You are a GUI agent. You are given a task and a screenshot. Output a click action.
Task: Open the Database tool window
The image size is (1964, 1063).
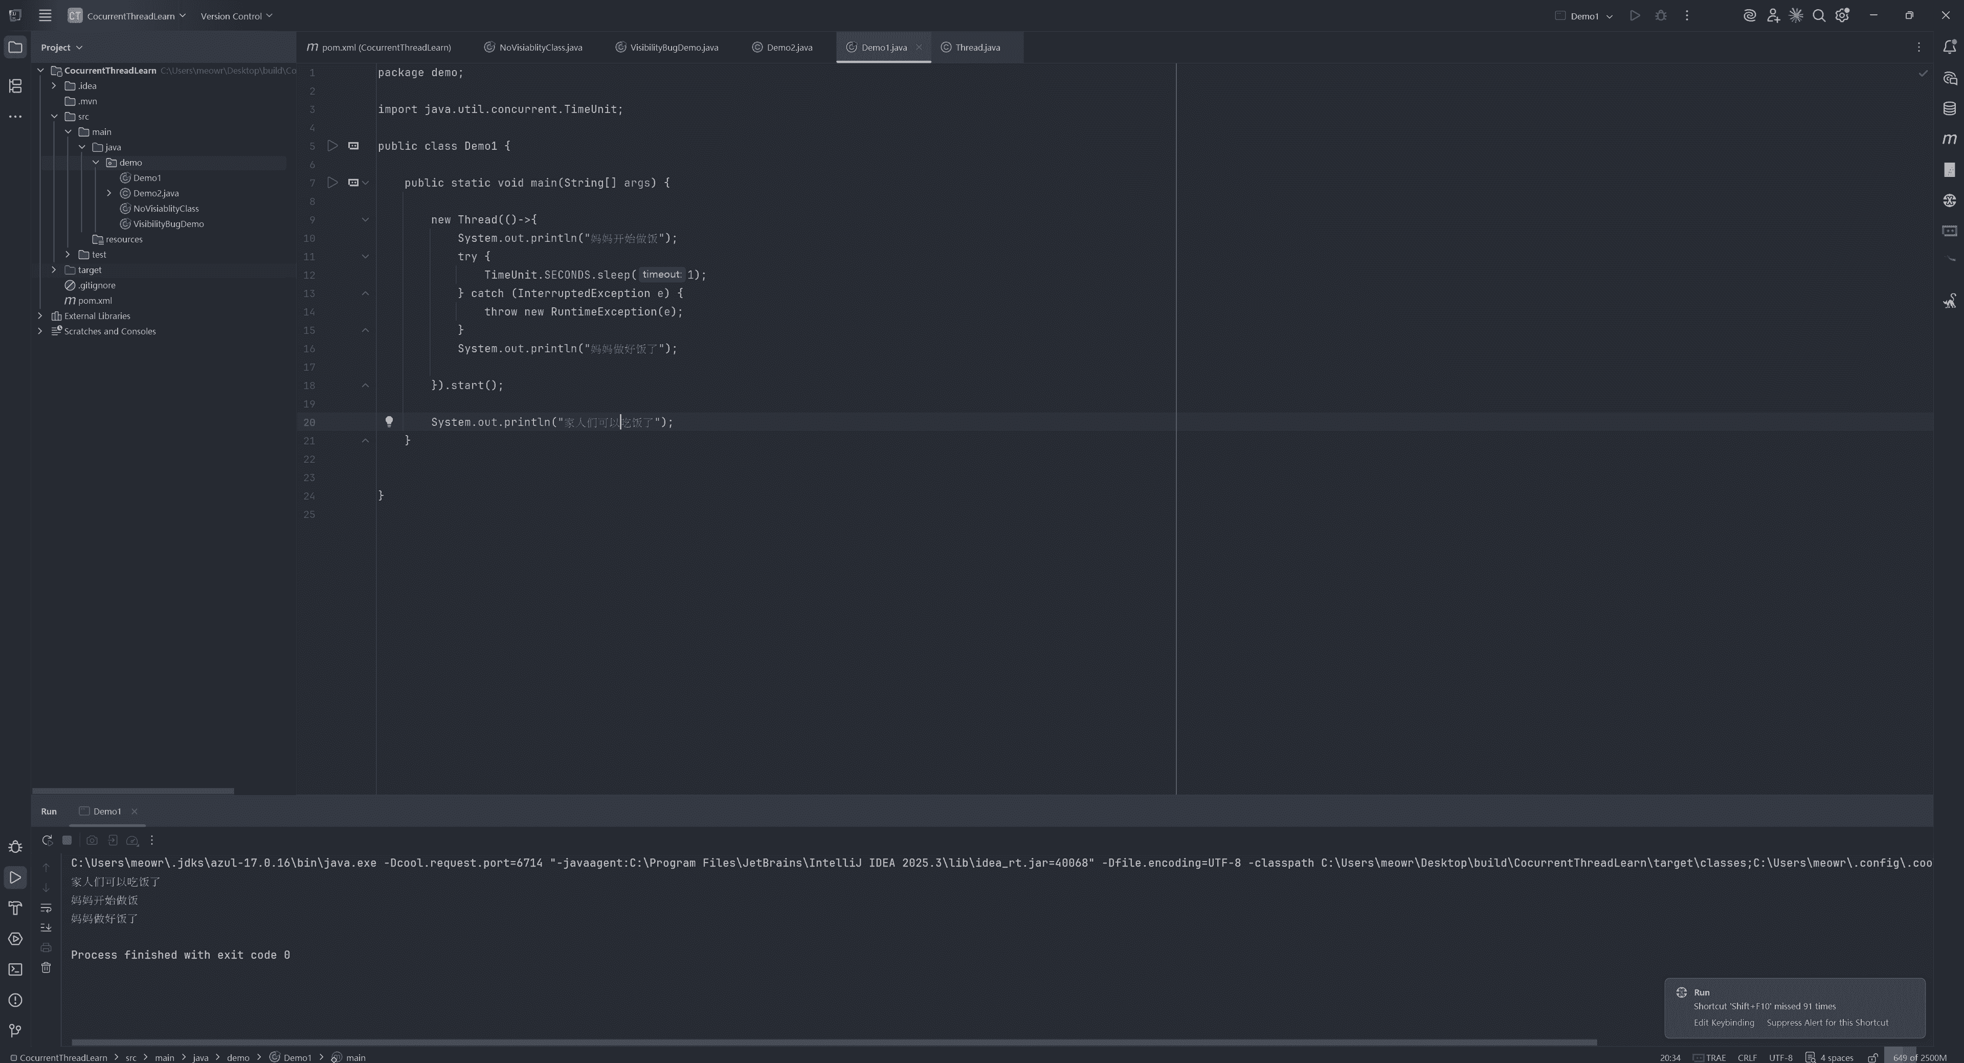coord(1949,108)
